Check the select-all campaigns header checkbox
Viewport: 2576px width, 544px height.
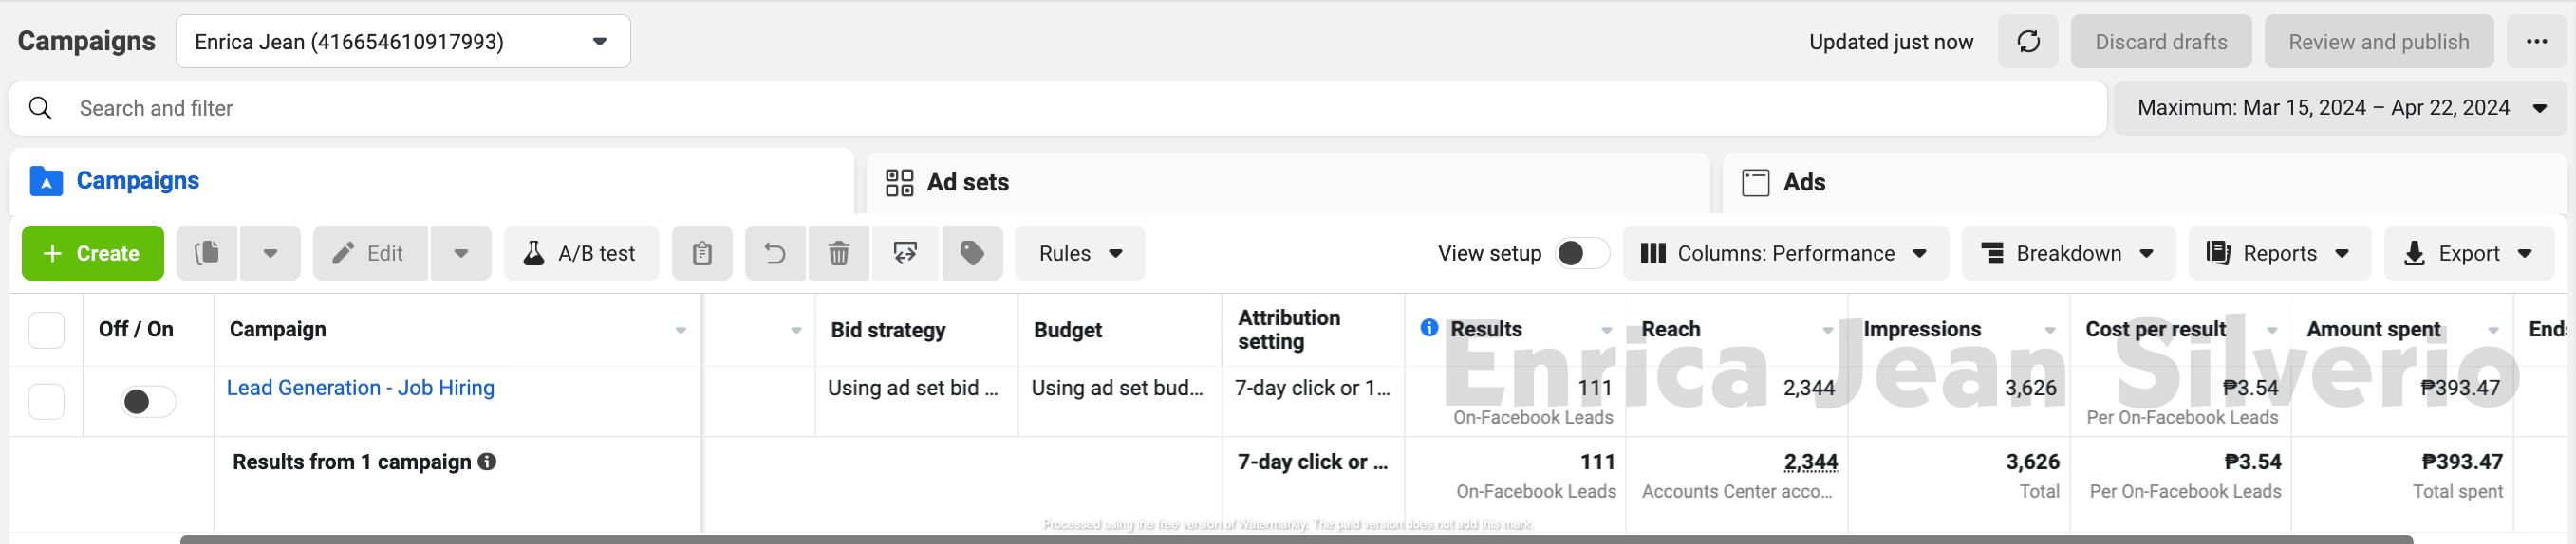[x=46, y=330]
